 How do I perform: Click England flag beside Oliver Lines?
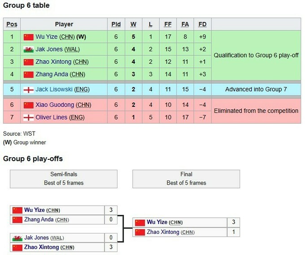tap(29, 117)
